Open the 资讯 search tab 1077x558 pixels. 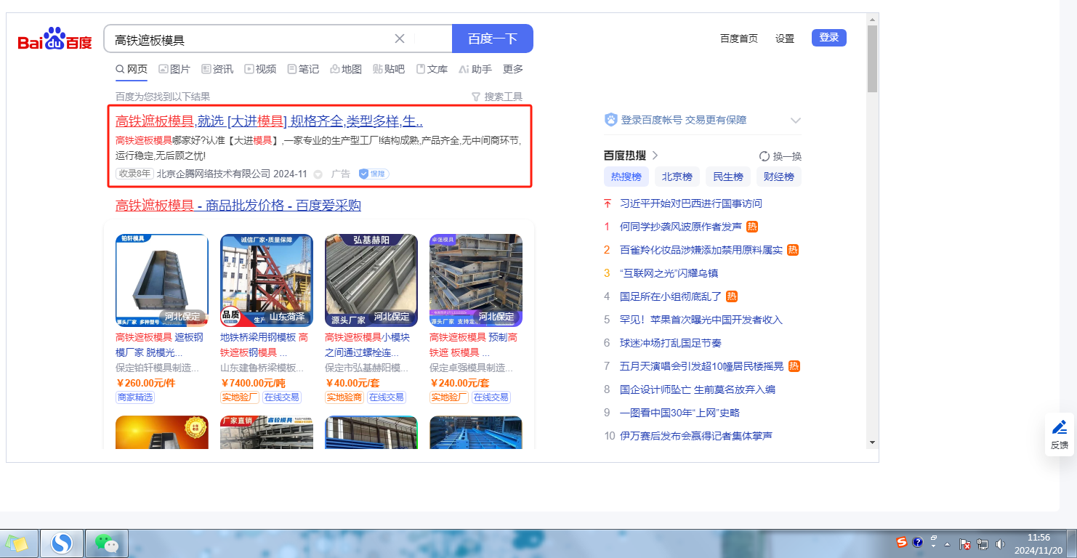click(218, 69)
